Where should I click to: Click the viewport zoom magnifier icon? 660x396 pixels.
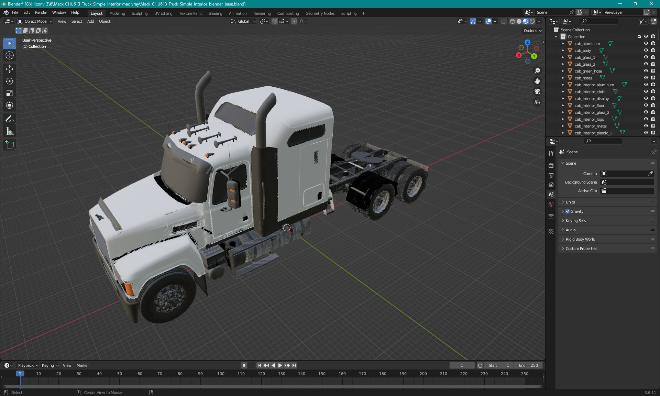[537, 71]
